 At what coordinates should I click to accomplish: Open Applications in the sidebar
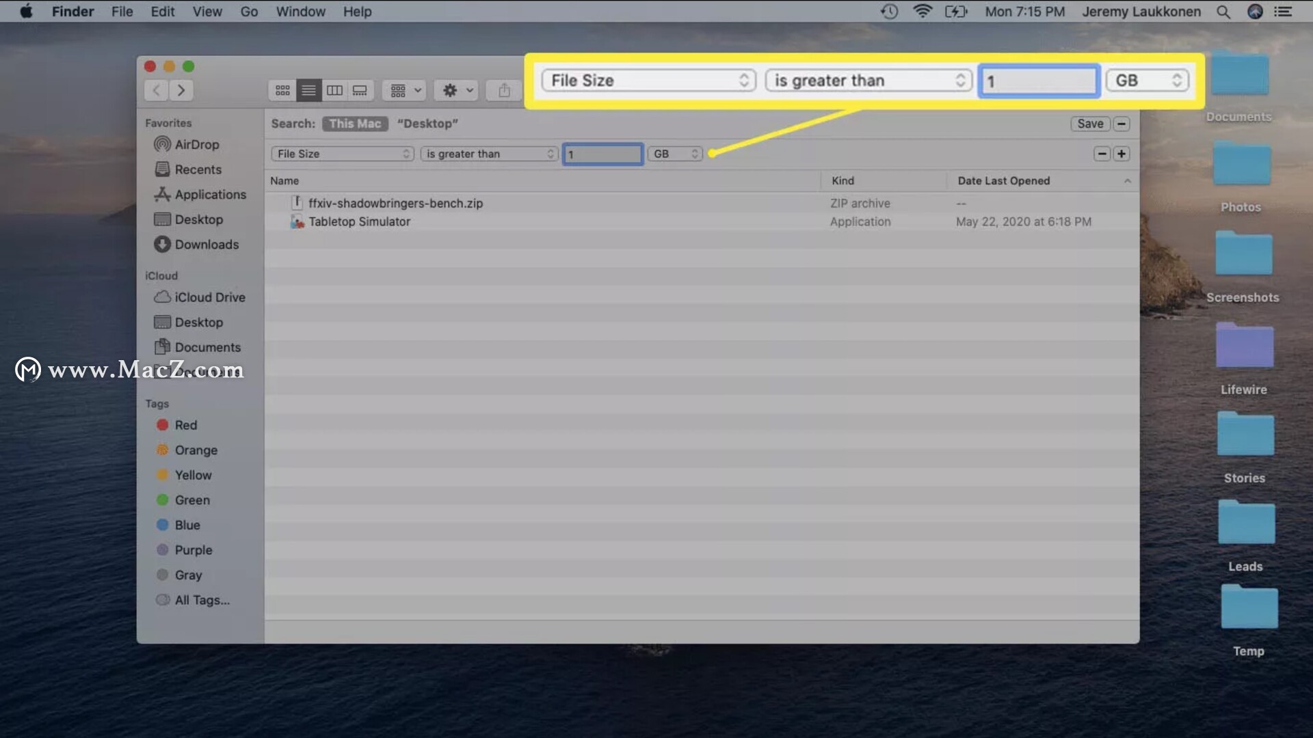200,195
